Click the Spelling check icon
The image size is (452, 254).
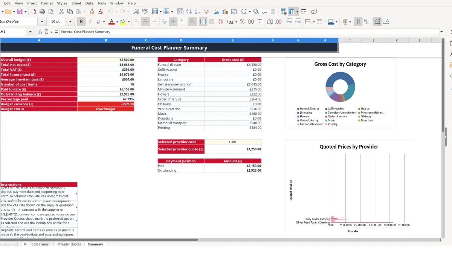pyautogui.click(x=145, y=12)
